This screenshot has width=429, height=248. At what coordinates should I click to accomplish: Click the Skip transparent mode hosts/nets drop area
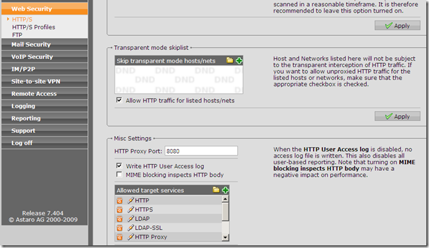coord(179,80)
